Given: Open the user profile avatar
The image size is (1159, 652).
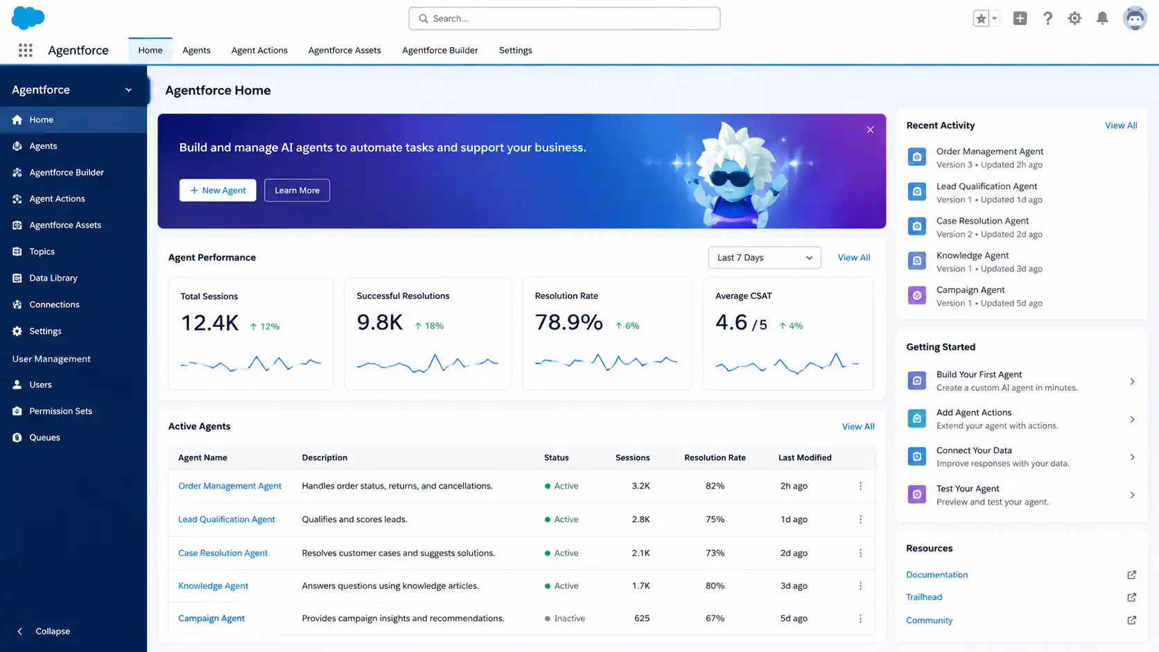Looking at the screenshot, I should click(x=1135, y=19).
